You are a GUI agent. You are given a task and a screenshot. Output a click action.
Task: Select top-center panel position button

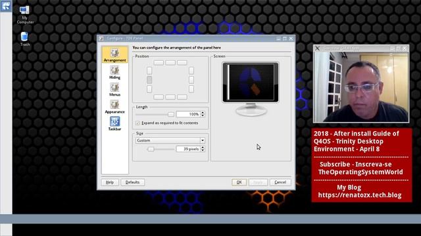(x=170, y=63)
